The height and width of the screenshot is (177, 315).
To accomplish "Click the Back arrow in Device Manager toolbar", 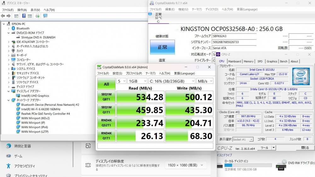I will pos(3,16).
